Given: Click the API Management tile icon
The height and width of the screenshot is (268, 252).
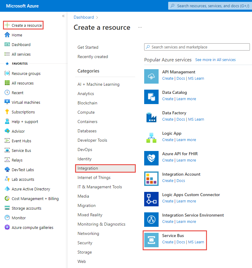Looking at the screenshot, I should point(151,76).
